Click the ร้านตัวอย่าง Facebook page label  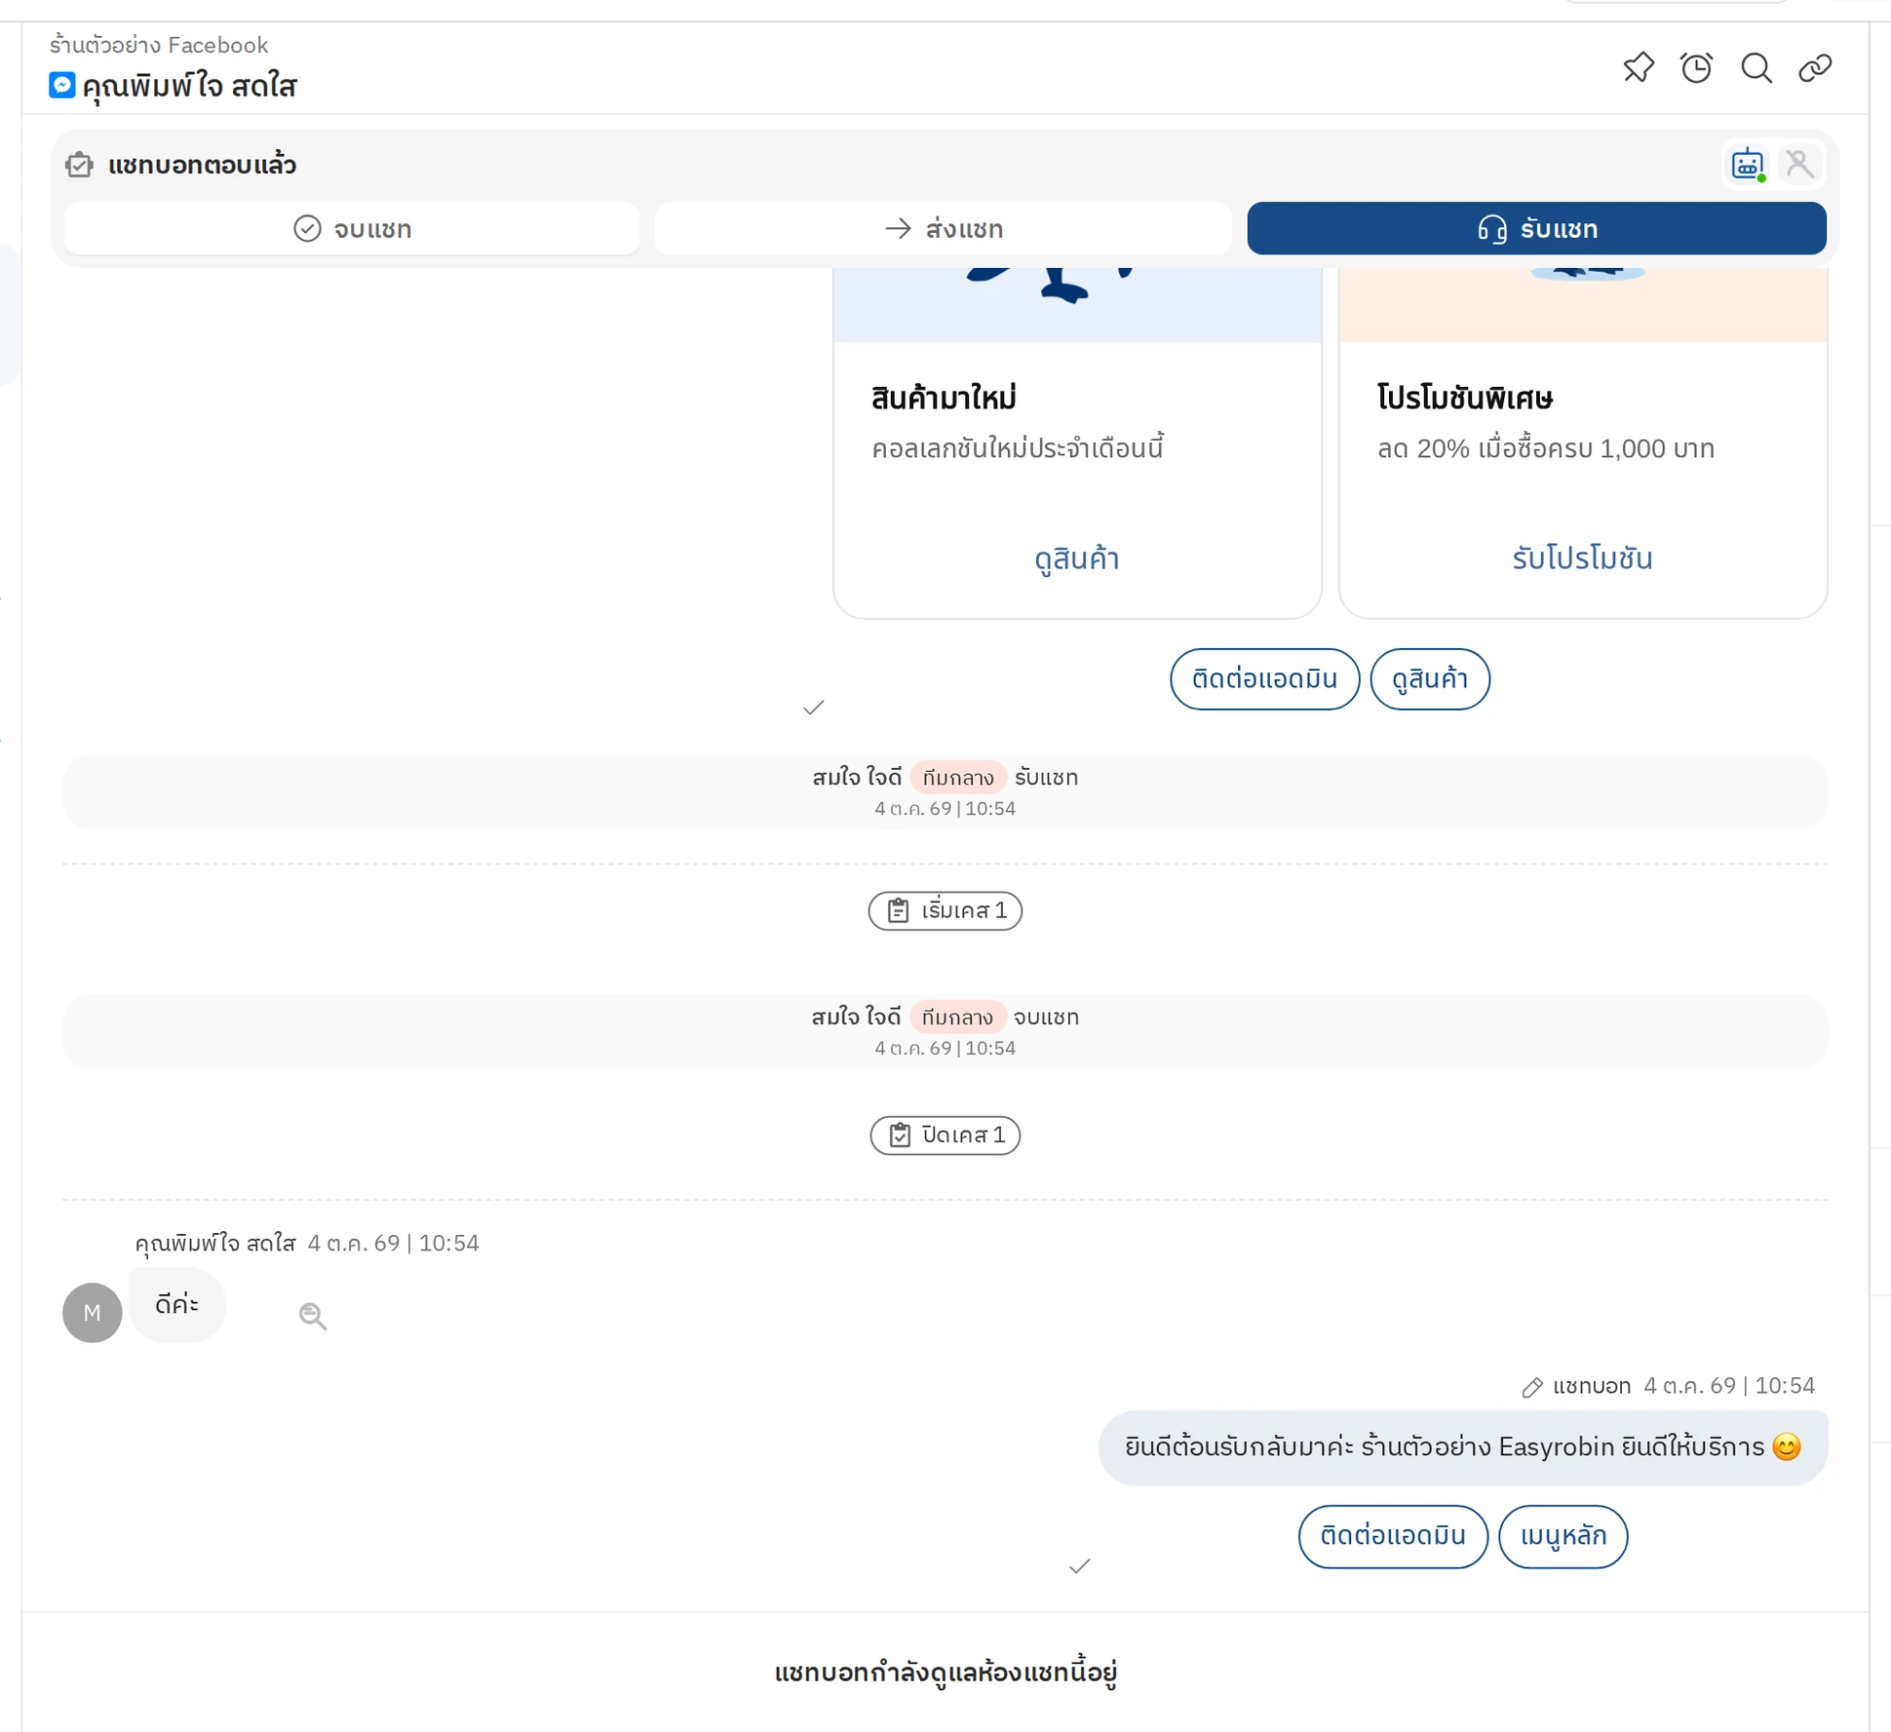[159, 45]
